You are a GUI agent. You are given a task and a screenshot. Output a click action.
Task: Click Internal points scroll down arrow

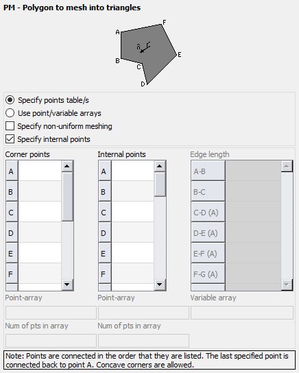click(160, 285)
